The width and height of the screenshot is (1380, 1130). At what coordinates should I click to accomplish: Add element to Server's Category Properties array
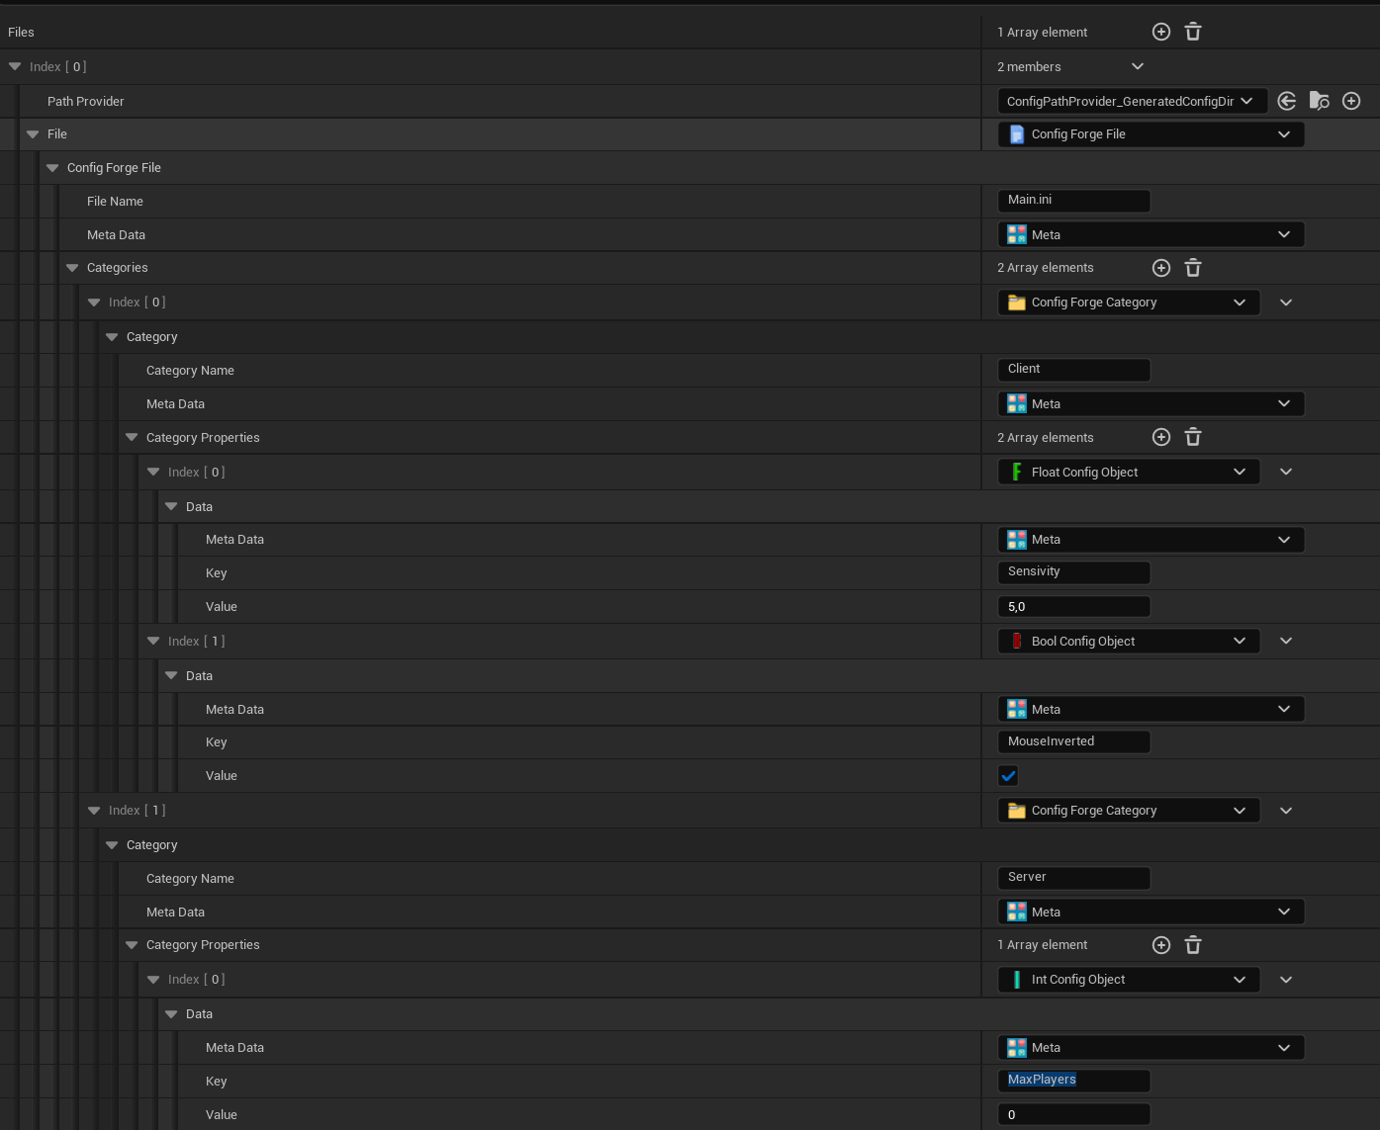pyautogui.click(x=1161, y=945)
